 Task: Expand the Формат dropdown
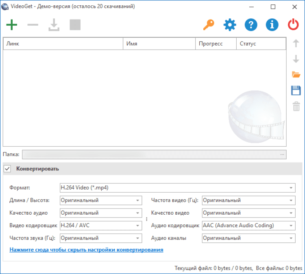177,188
